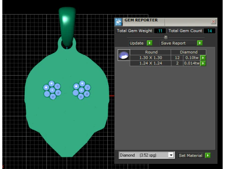Select the center gem of right cluster
The image size is (225, 169).
(82, 90)
